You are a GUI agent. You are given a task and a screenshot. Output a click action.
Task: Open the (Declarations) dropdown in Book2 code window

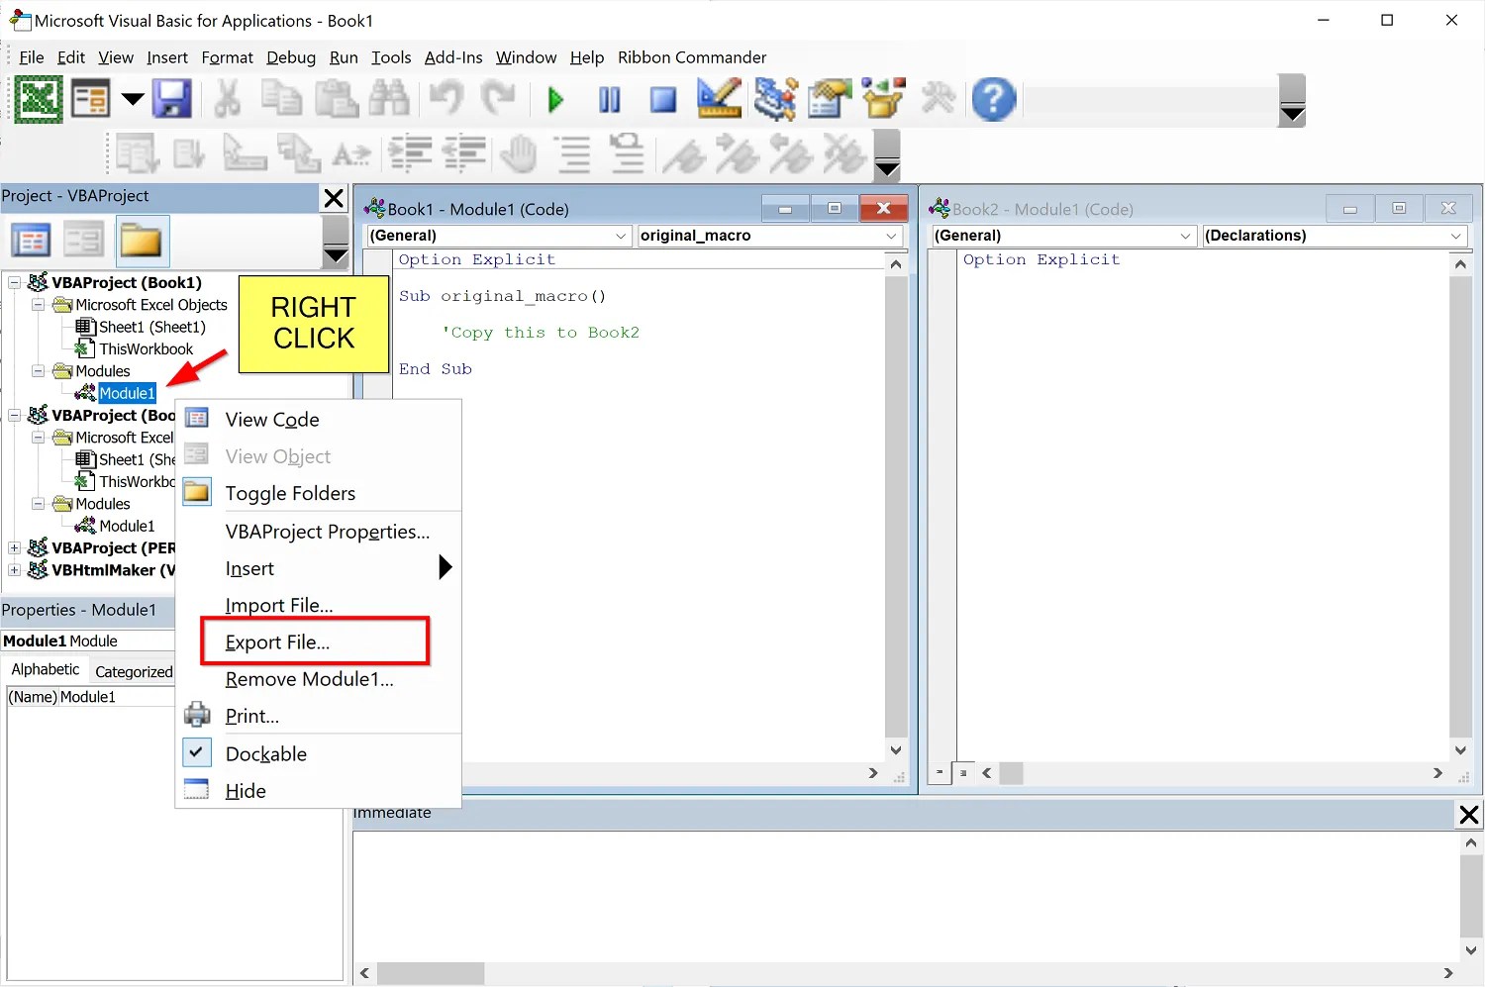pos(1456,236)
